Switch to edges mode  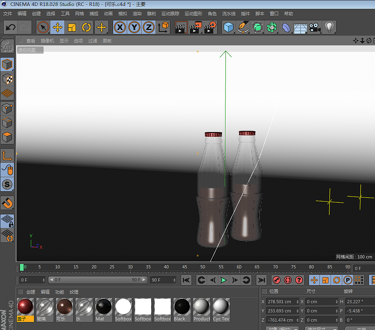7,123
